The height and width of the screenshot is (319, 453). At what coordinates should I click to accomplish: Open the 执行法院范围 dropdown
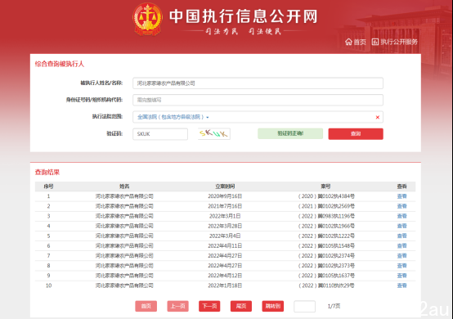pyautogui.click(x=173, y=117)
